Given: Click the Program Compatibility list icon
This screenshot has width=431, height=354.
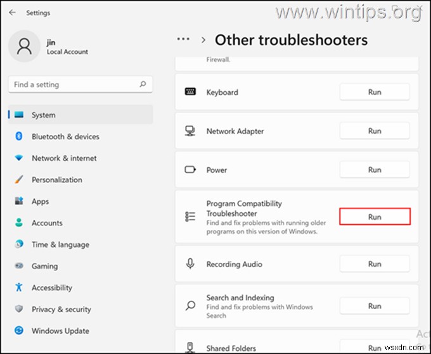Looking at the screenshot, I should (190, 217).
